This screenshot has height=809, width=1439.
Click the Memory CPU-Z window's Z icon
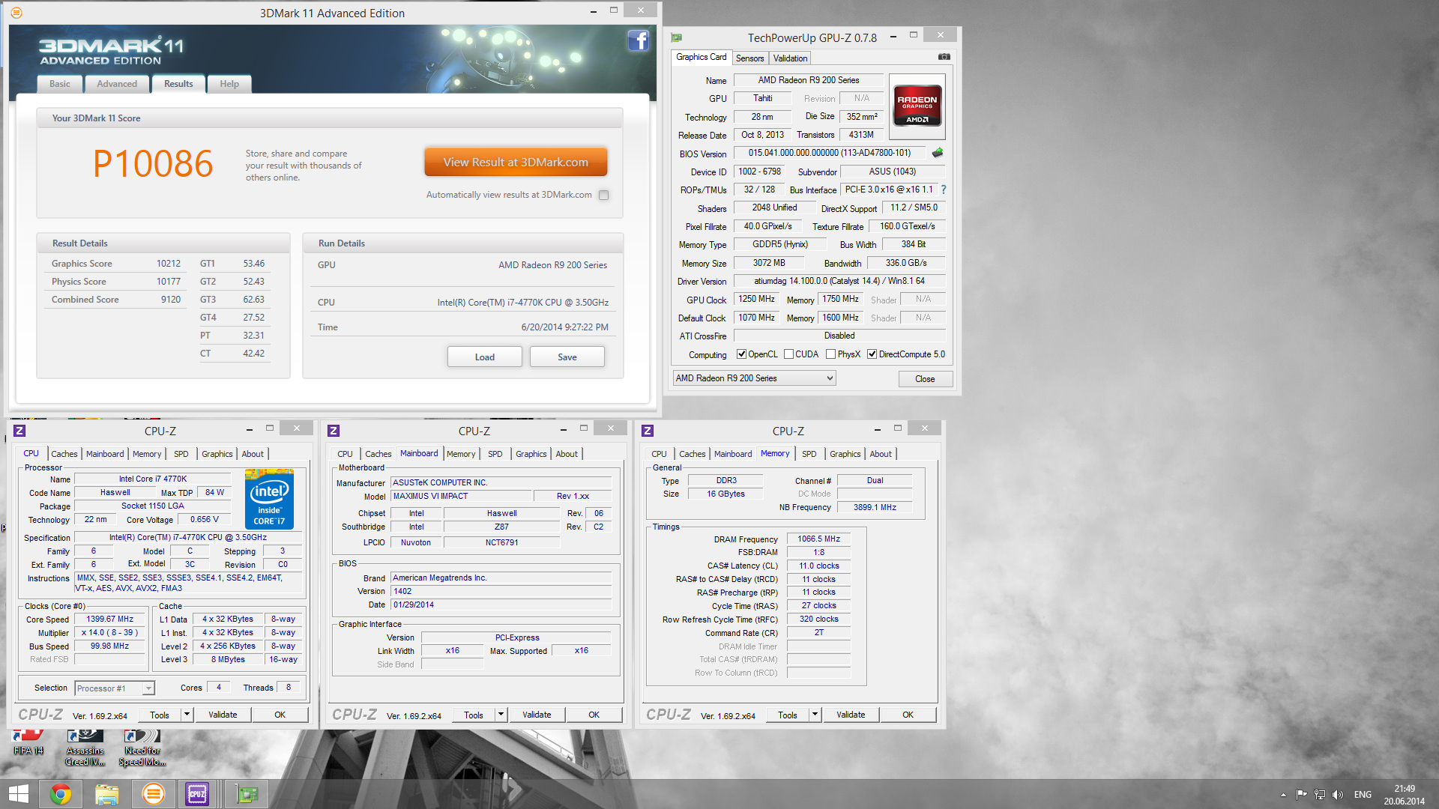click(648, 430)
